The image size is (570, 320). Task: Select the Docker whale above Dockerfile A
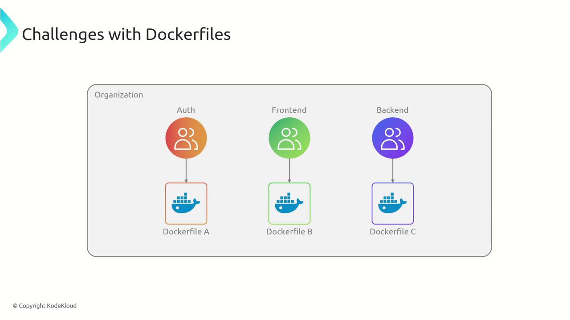(x=186, y=204)
